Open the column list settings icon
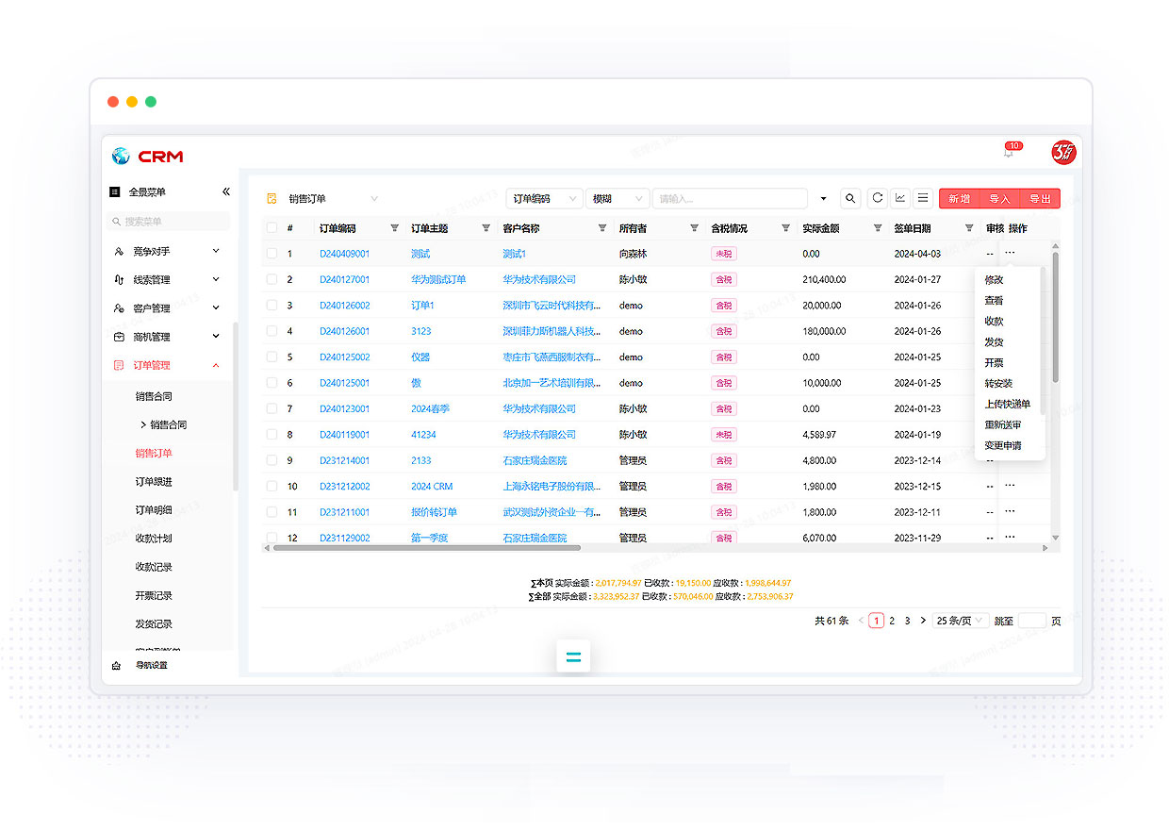1169x830 pixels. (x=923, y=198)
